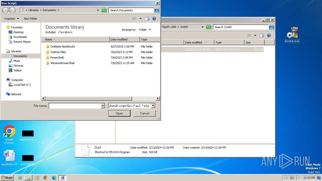
Task: Click the Start button
Action: click(x=7, y=178)
